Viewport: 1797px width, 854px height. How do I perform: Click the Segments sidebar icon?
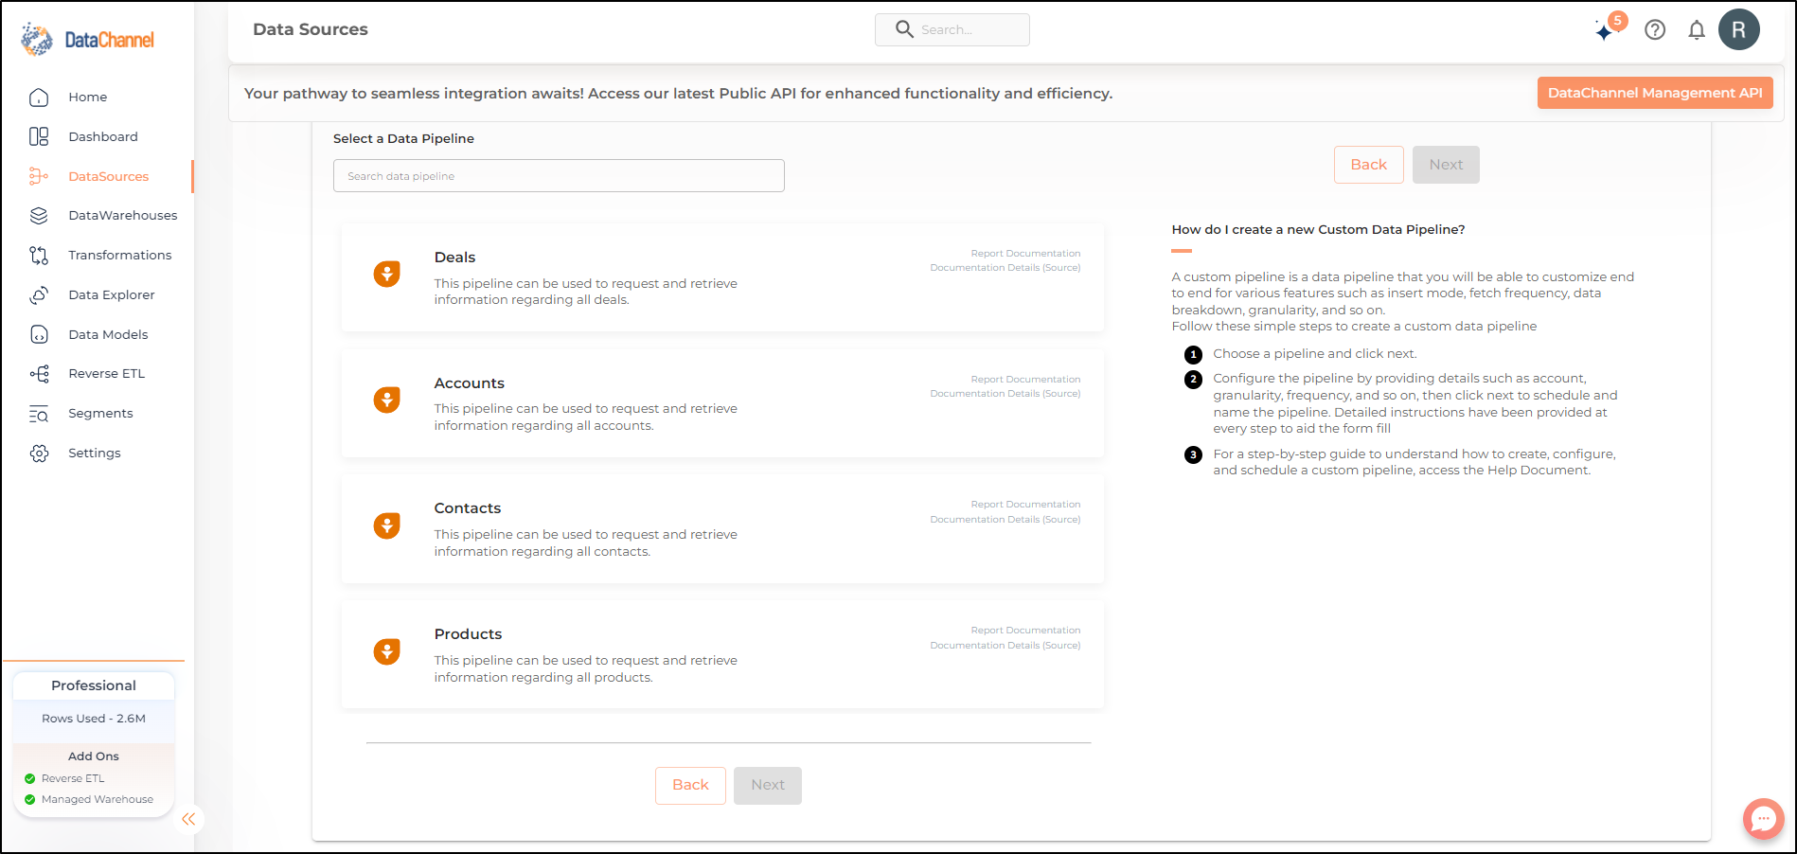39,414
